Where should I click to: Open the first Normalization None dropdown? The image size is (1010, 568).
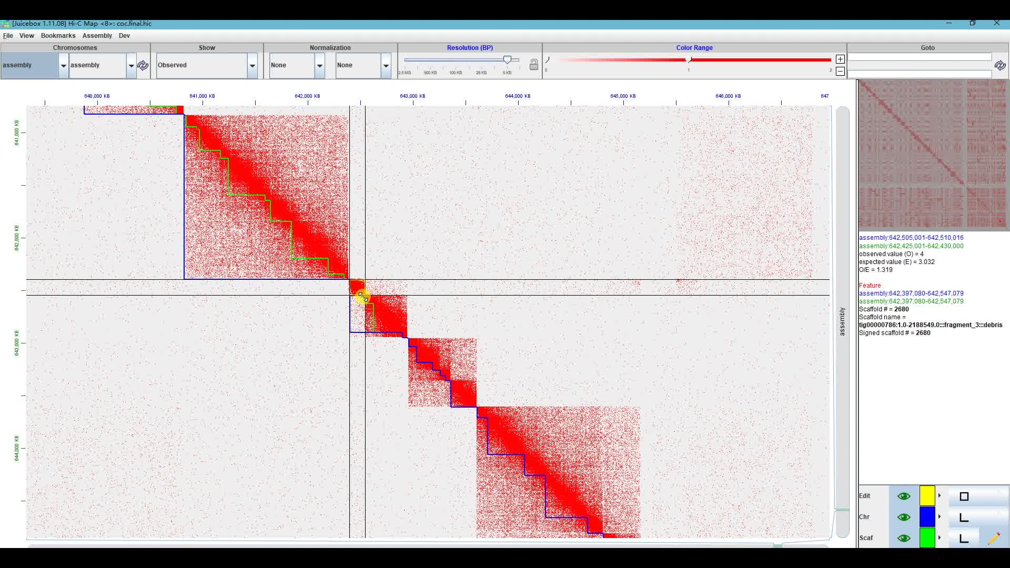click(x=319, y=66)
